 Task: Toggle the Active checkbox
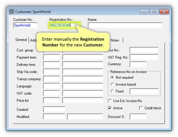tap(110, 108)
